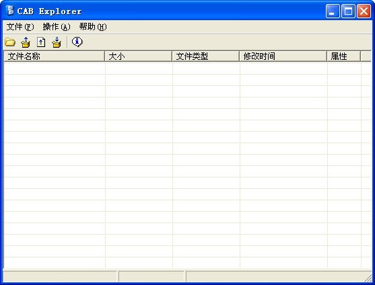The width and height of the screenshot is (375, 285).
Task: Open a CAB file with the folder icon
Action: [10, 42]
